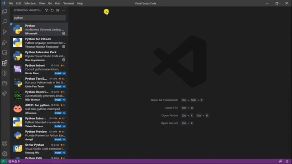Click the remote window indicator in status bar
The width and height of the screenshot is (292, 164).
3,161
